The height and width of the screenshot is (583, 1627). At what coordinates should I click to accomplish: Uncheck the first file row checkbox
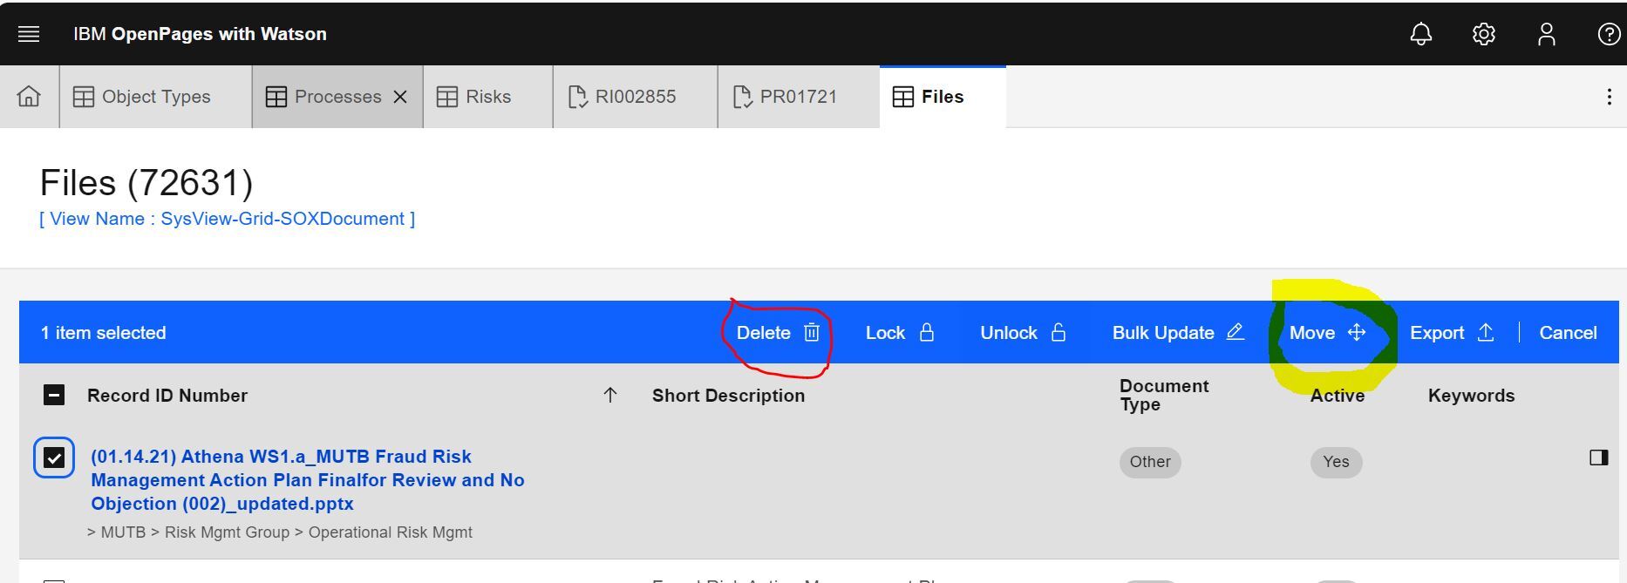pyautogui.click(x=54, y=458)
